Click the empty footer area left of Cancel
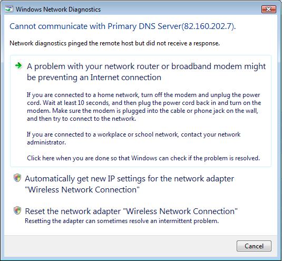The image size is (282, 261). (119, 246)
